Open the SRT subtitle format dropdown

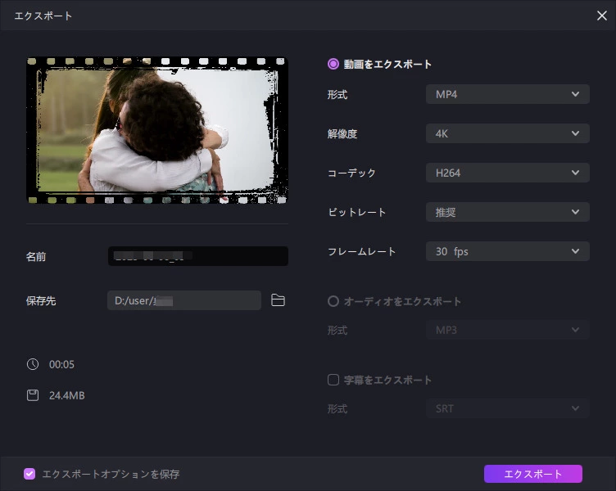(508, 408)
